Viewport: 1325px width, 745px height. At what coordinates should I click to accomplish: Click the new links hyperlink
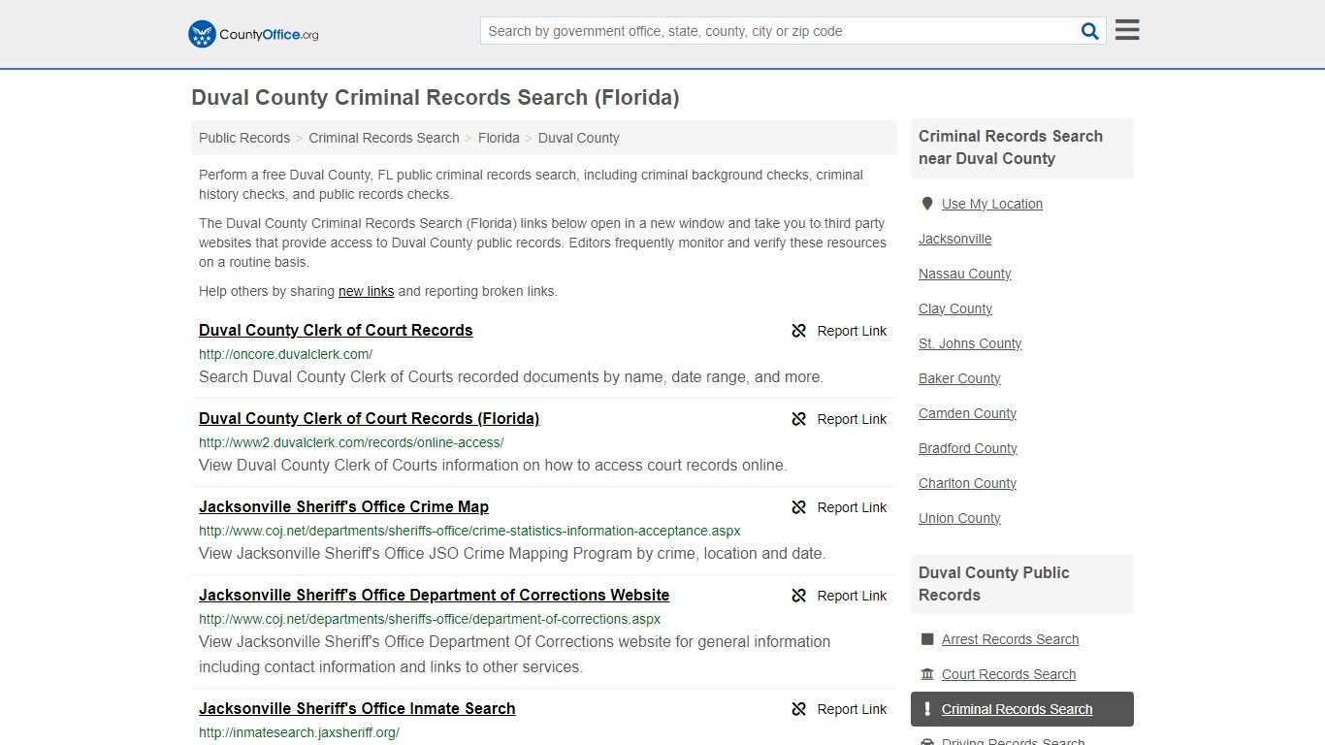(366, 291)
